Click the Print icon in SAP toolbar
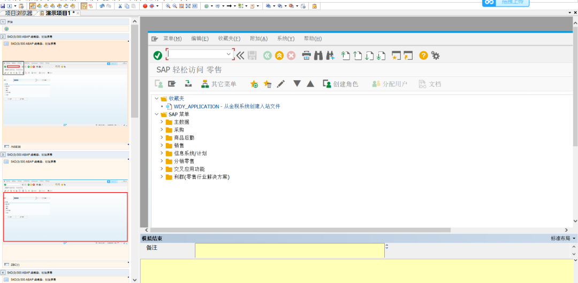The height and width of the screenshot is (283, 578). tap(307, 56)
